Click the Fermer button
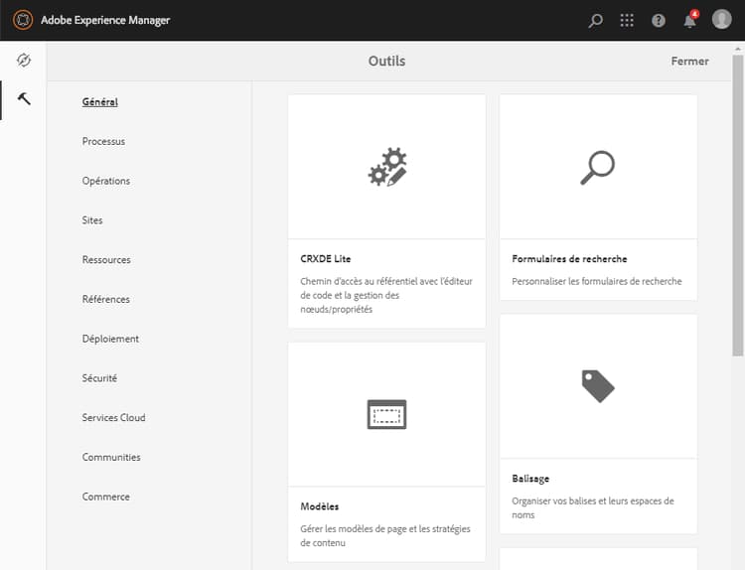Screen dimensions: 745x570 pos(690,61)
